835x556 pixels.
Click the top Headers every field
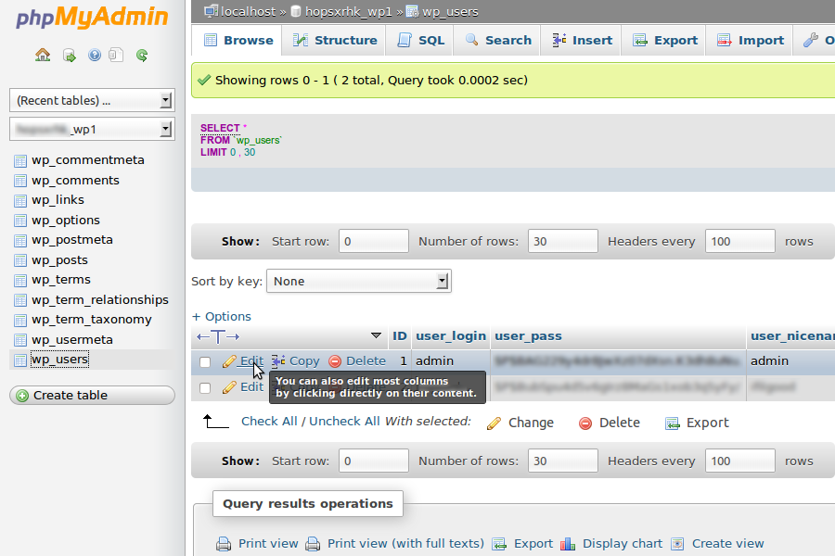pyautogui.click(x=739, y=241)
